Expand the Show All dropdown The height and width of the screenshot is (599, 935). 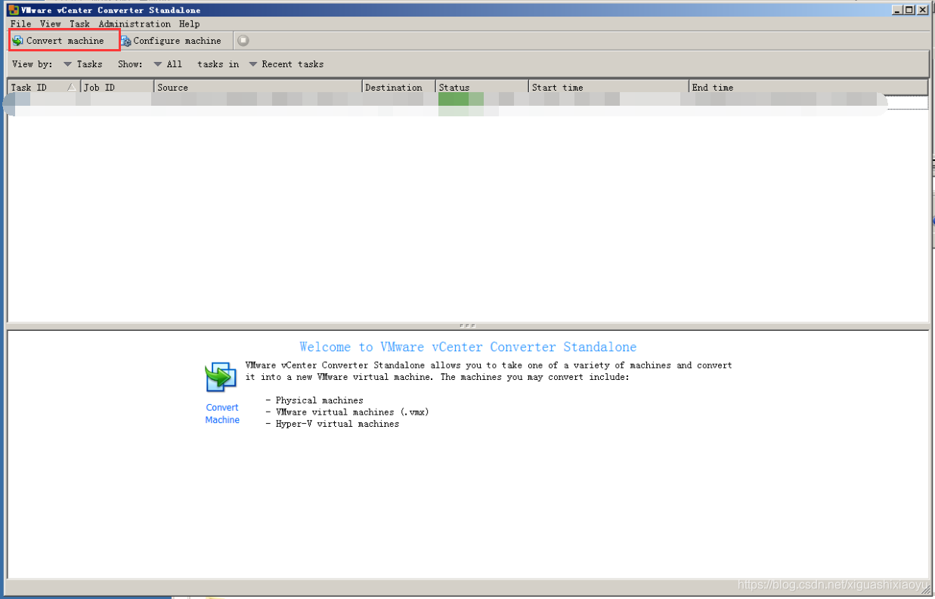point(168,64)
